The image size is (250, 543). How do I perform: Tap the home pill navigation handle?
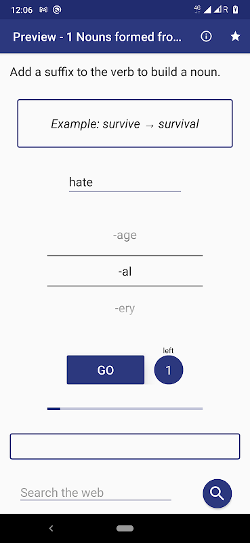pyautogui.click(x=125, y=528)
